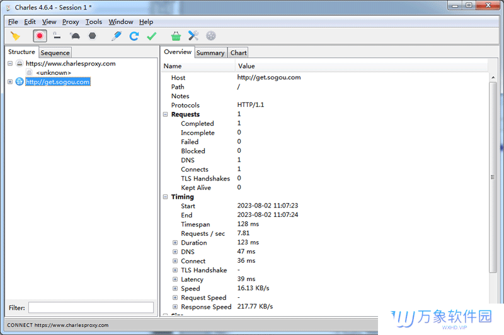The height and width of the screenshot is (335, 504).
Task: Open the Window menu
Action: pos(121,22)
